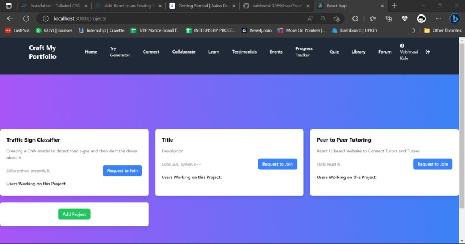
Task: Open the Connect nav link
Action: click(x=151, y=52)
